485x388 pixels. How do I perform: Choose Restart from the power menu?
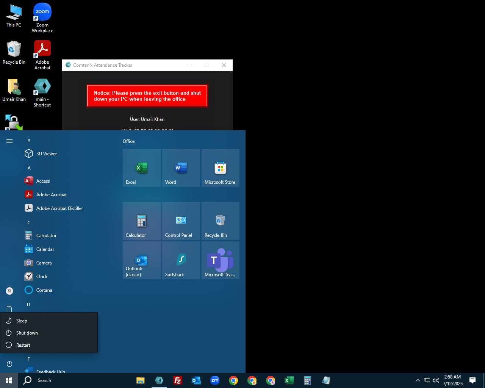coord(49,345)
